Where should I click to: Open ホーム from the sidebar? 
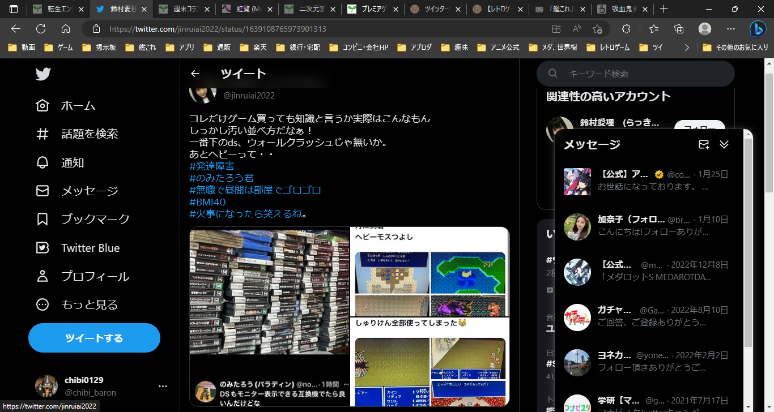(x=66, y=106)
